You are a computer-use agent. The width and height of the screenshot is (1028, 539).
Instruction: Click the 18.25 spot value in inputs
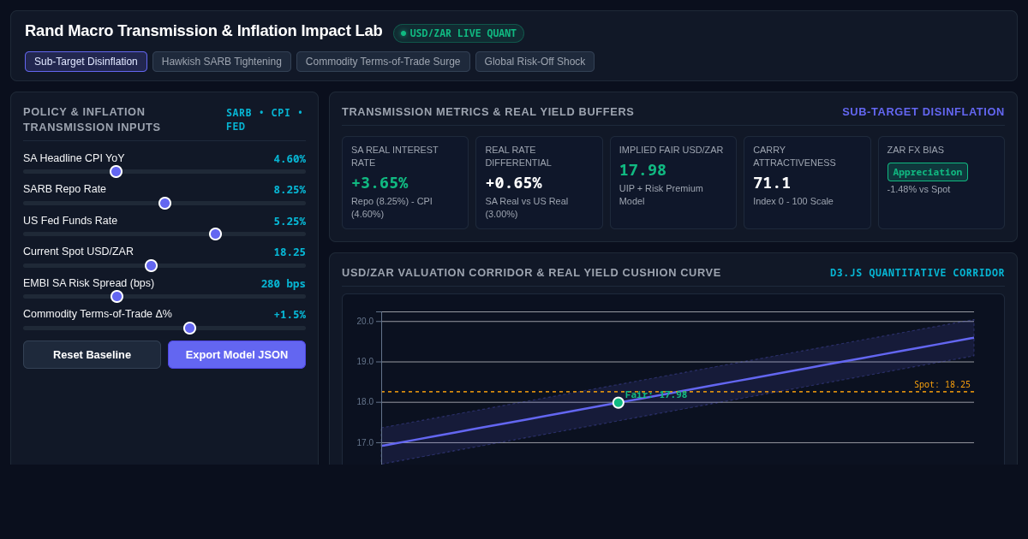(290, 252)
